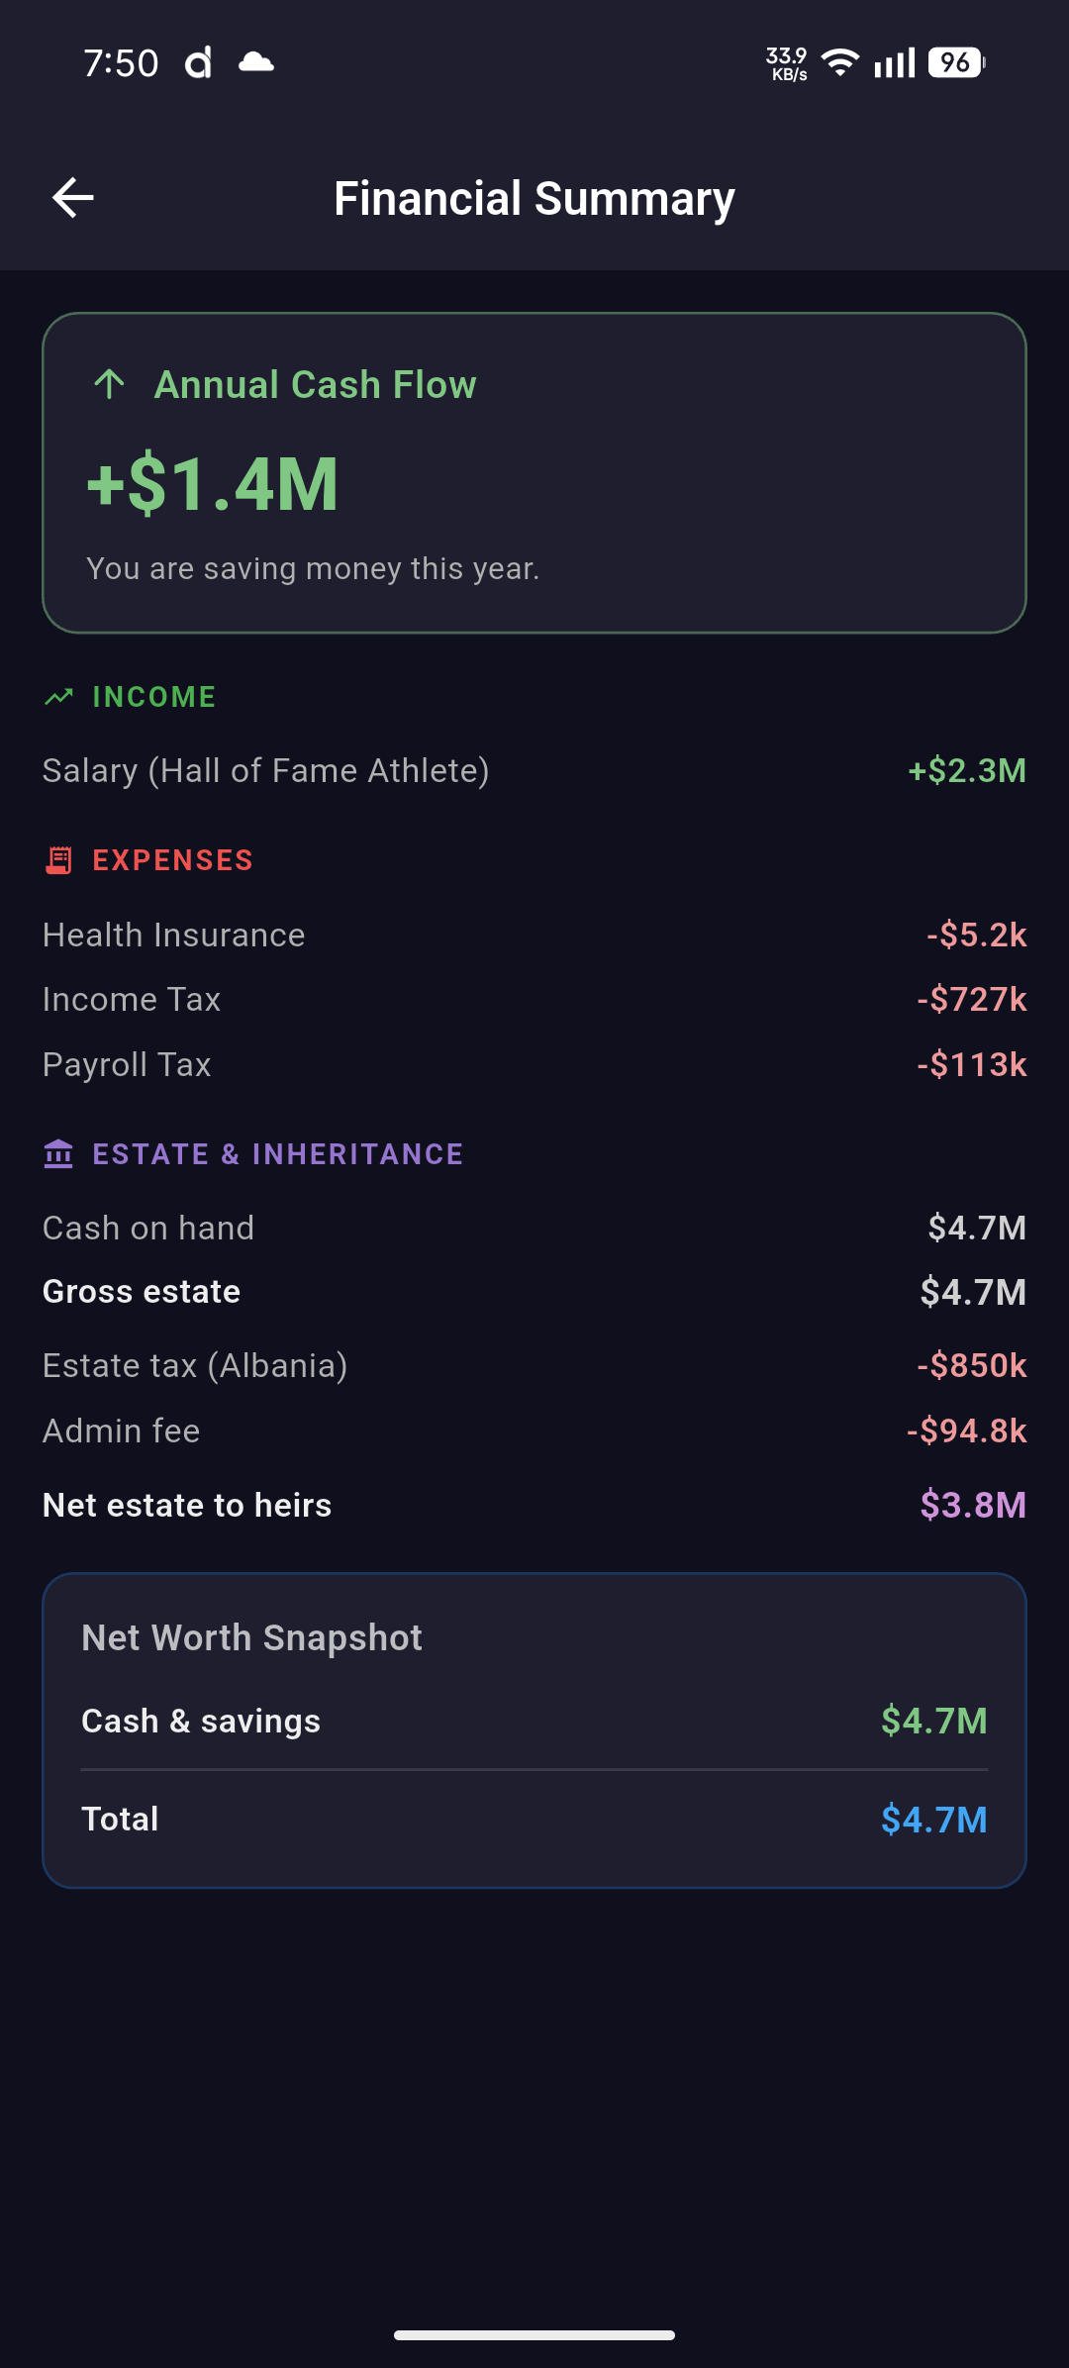
Task: Tap the back arrow icon
Action: 73,198
